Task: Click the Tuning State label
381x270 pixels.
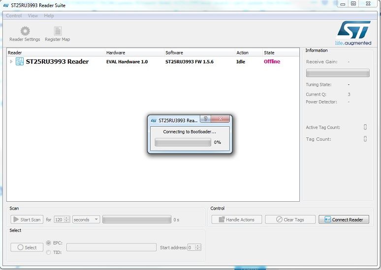Action: tap(318, 84)
